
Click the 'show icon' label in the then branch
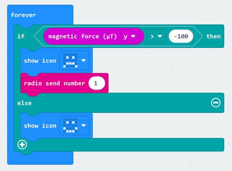[x=40, y=61]
